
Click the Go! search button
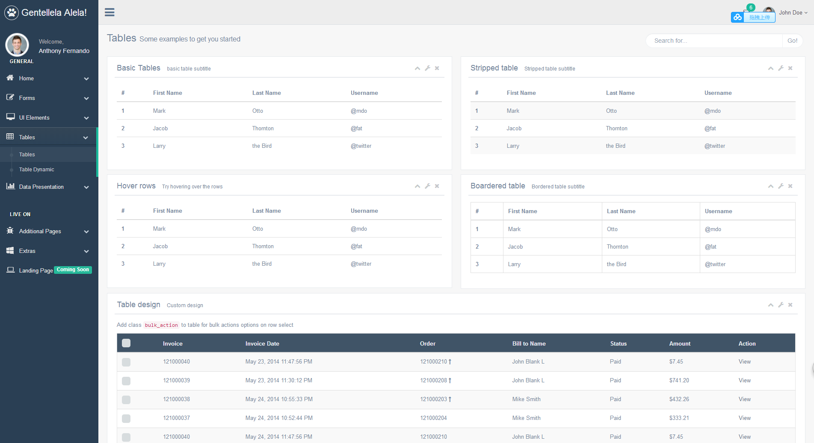click(x=792, y=41)
